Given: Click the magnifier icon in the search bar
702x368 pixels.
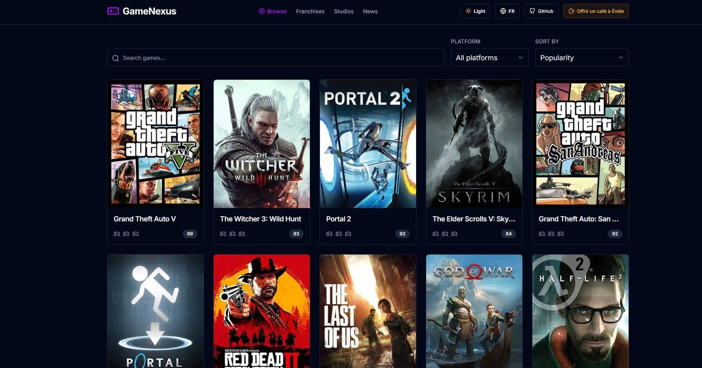Looking at the screenshot, I should pyautogui.click(x=116, y=58).
